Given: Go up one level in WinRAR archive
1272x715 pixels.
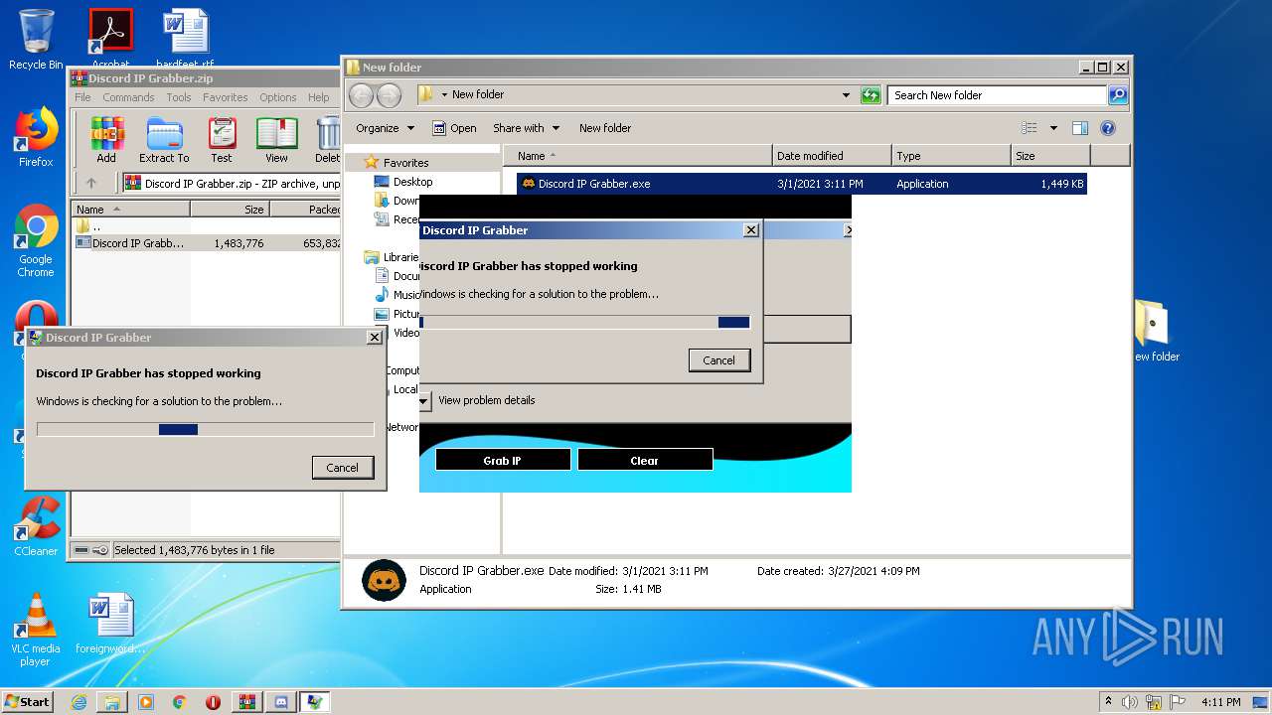Looking at the screenshot, I should [x=91, y=183].
